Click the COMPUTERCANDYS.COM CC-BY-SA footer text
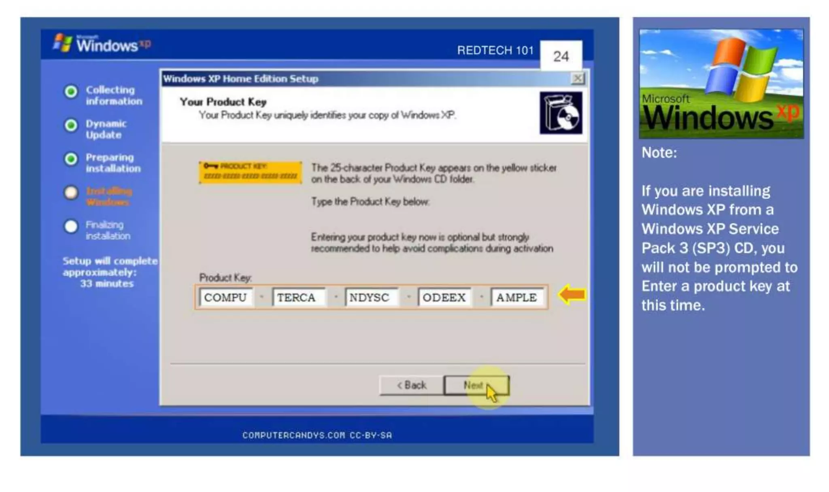Screen dimensions: 829x492 point(317,435)
